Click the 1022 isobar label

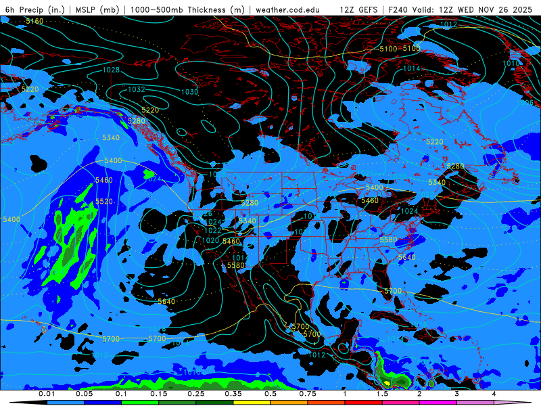(213, 231)
